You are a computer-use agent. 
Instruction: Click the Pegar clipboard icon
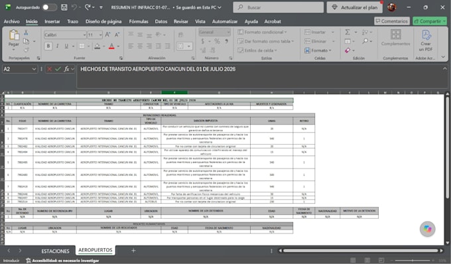pos(13,34)
